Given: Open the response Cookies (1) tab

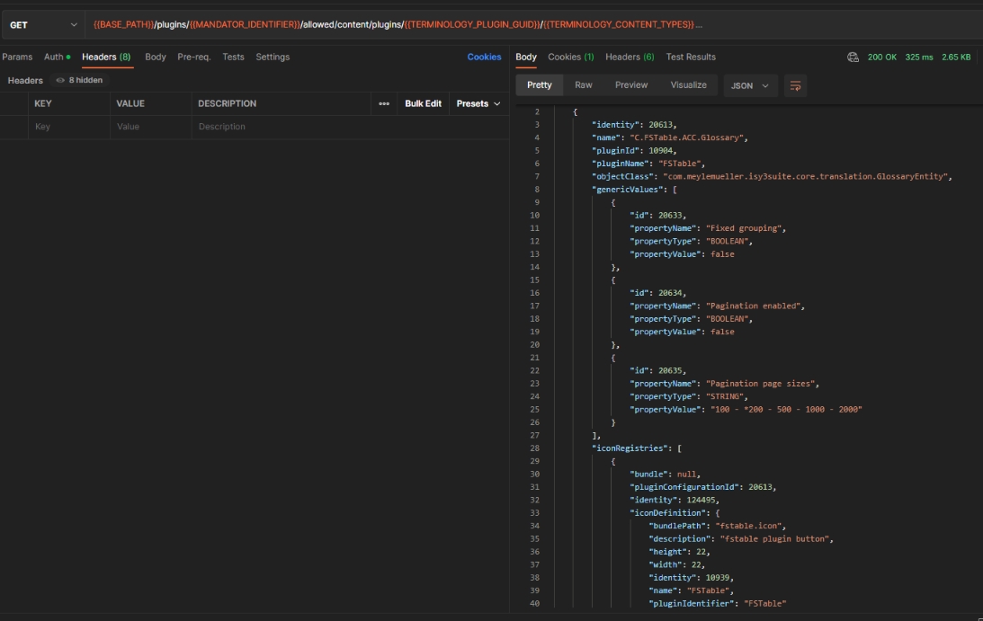Looking at the screenshot, I should coord(570,57).
